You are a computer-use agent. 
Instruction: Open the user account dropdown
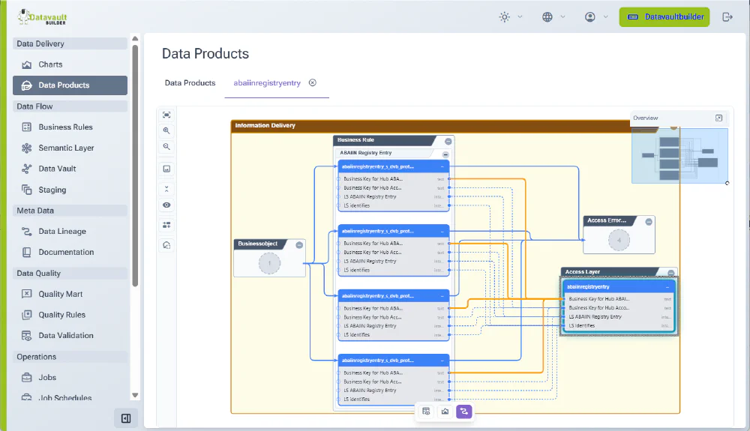pyautogui.click(x=596, y=17)
